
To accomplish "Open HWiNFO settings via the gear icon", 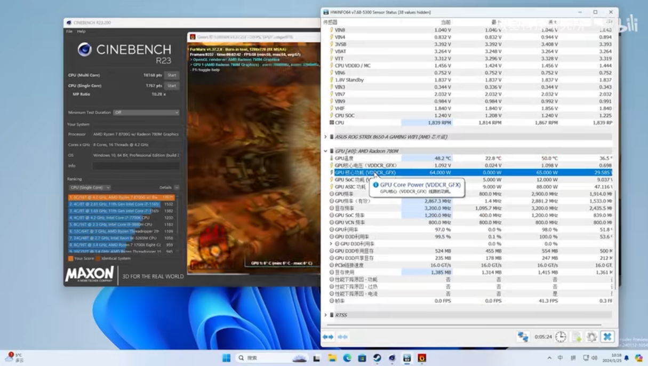I will pos(591,337).
